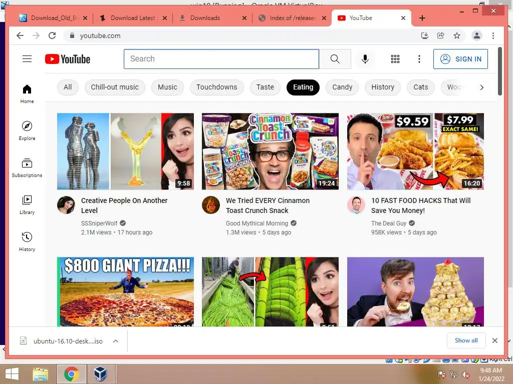Viewport: 513px width, 384px height.
Task: Open The Deal Guy channel link
Action: click(389, 223)
